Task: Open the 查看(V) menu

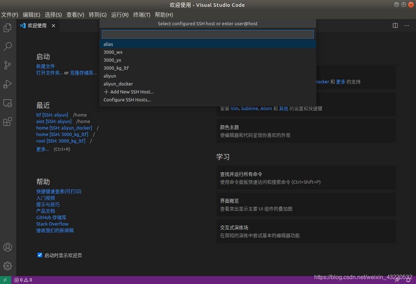Action: coord(75,14)
